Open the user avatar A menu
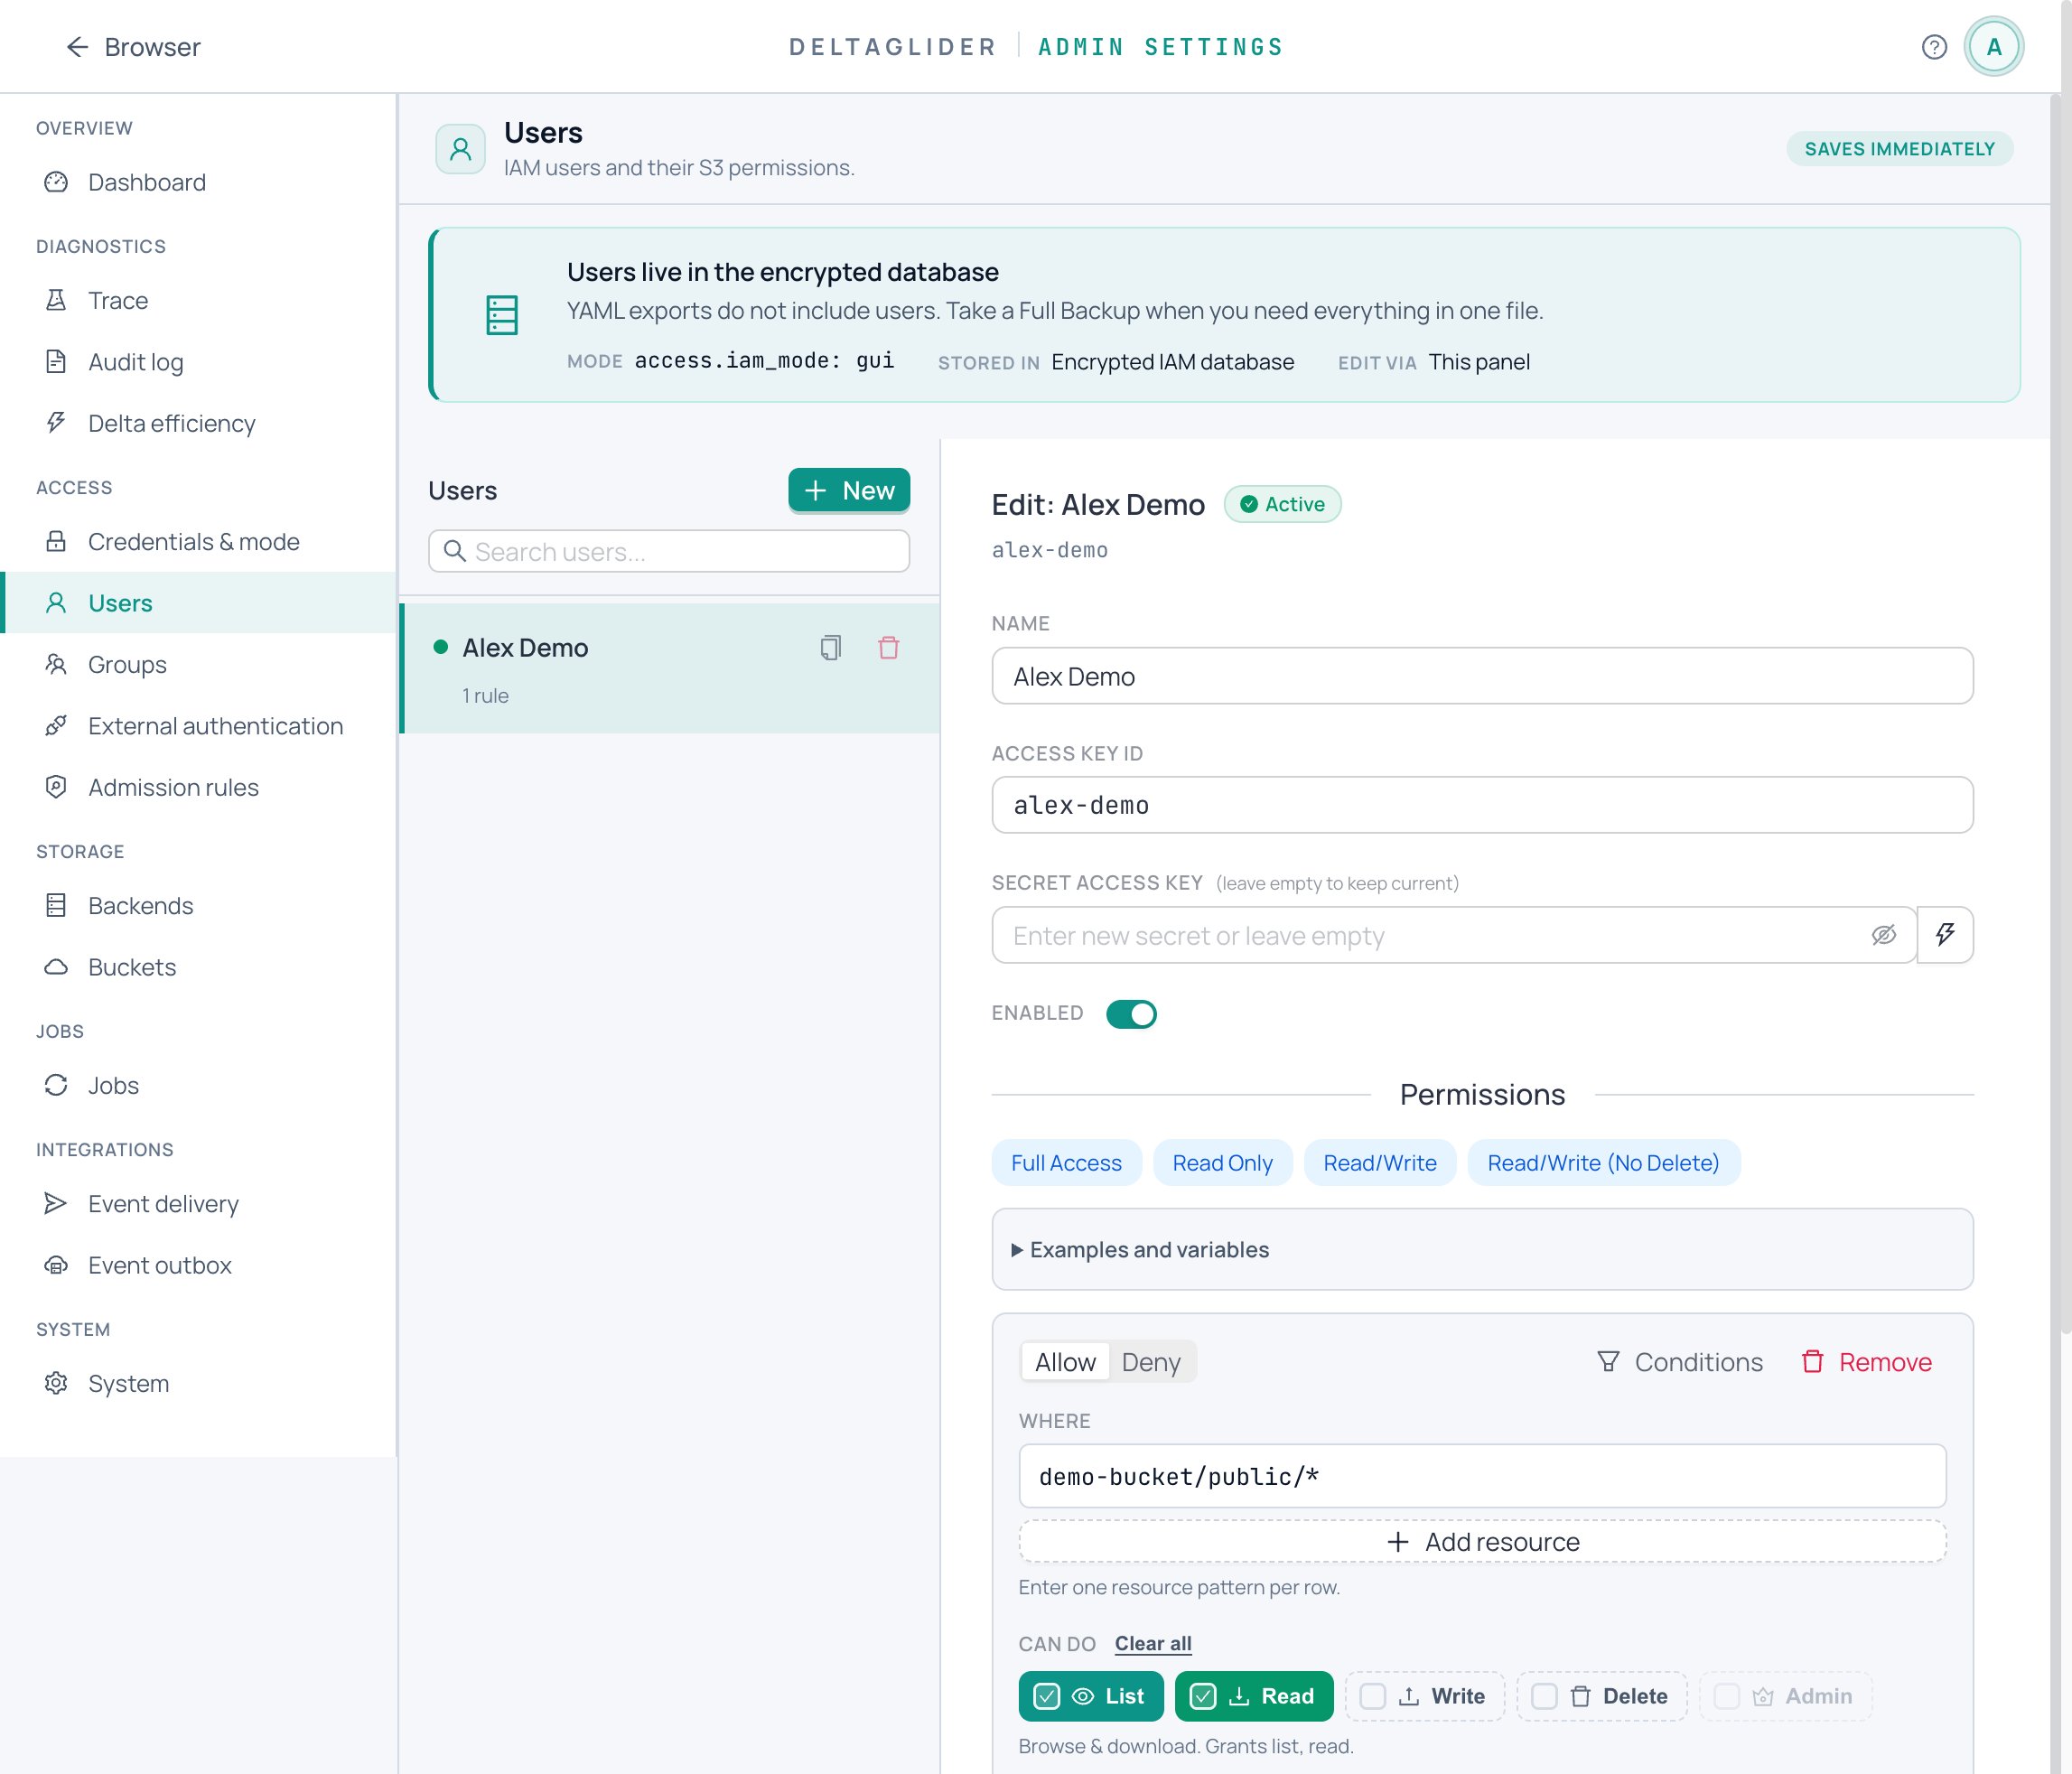2072x1774 pixels. coord(1993,47)
